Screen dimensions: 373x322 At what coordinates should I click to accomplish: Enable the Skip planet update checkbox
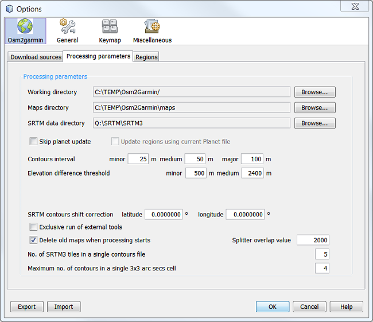pos(33,141)
